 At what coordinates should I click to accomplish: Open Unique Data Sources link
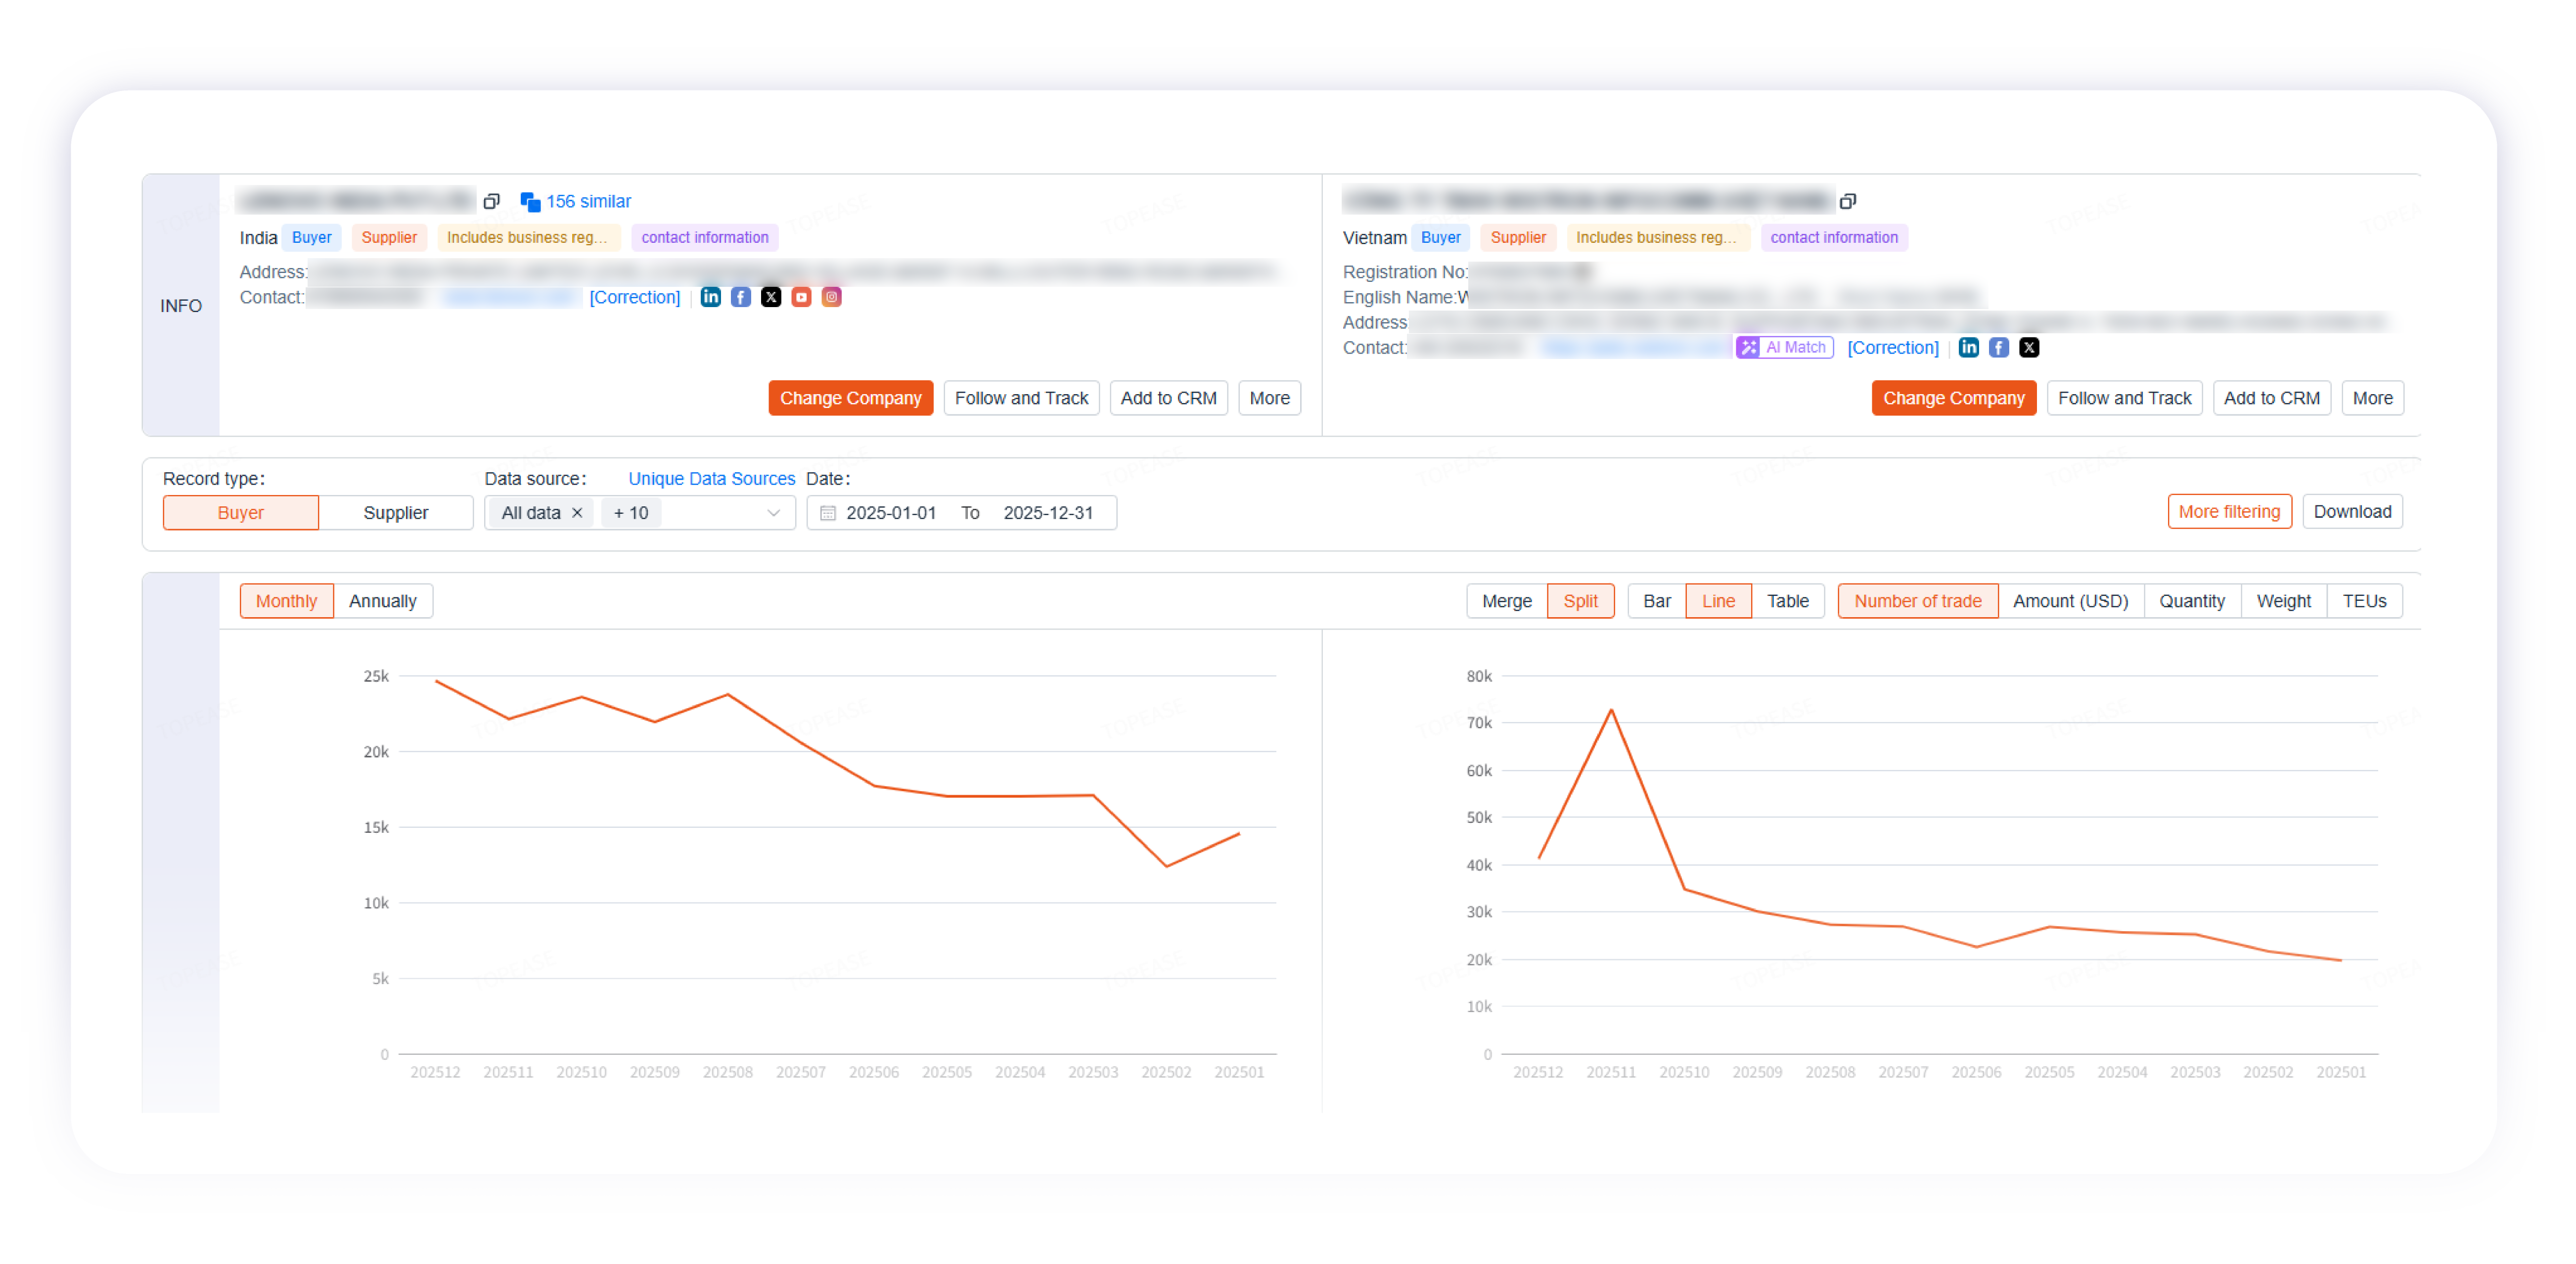pos(711,479)
